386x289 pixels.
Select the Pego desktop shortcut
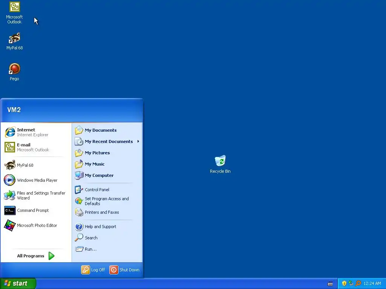[x=15, y=72]
